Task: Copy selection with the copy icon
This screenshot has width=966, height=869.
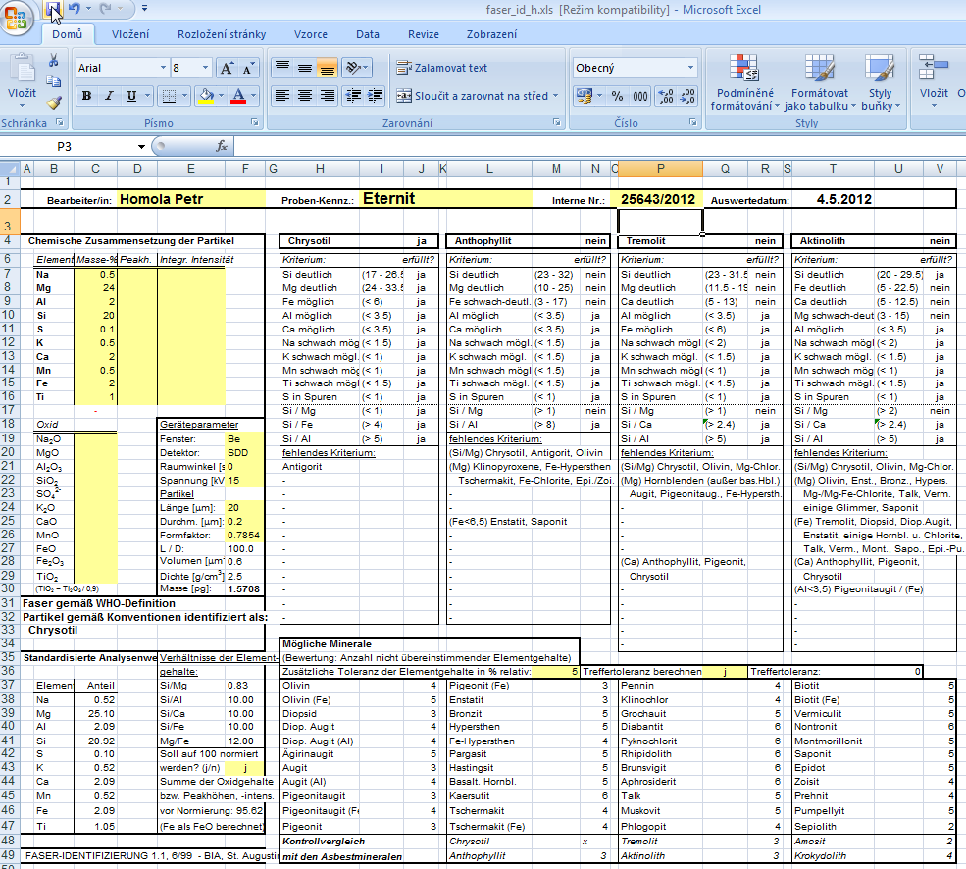Action: 54,80
